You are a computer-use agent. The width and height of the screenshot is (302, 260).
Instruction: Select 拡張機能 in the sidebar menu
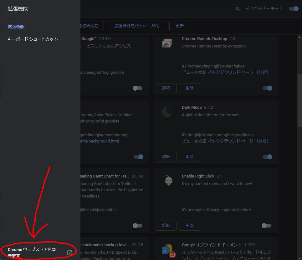pyautogui.click(x=16, y=27)
